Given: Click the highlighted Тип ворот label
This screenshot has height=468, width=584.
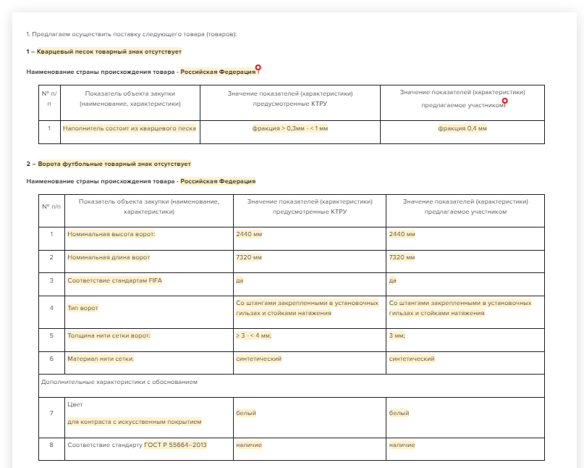Looking at the screenshot, I should pos(82,308).
